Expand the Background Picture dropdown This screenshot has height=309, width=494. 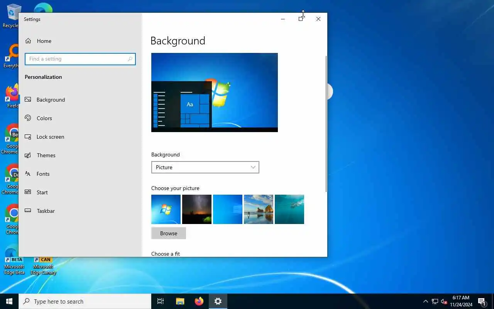click(x=205, y=167)
